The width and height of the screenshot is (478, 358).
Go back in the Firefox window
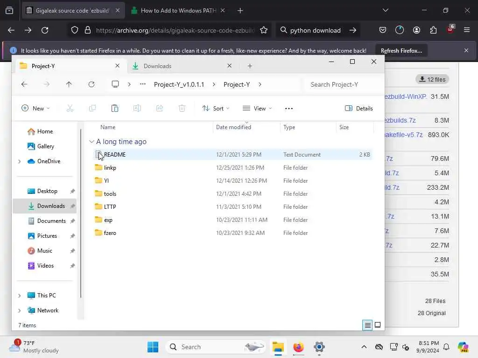(11, 30)
